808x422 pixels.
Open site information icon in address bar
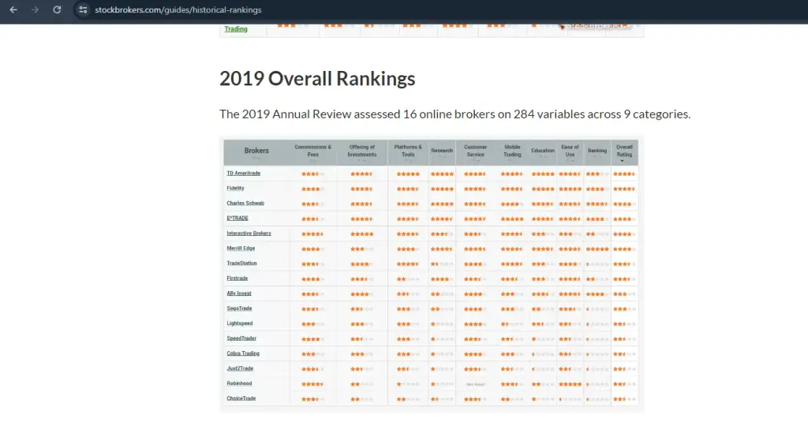pyautogui.click(x=83, y=9)
